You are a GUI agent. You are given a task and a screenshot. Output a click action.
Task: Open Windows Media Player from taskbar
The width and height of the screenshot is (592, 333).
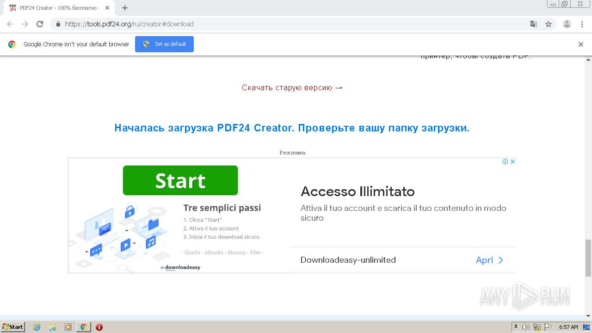click(x=68, y=327)
